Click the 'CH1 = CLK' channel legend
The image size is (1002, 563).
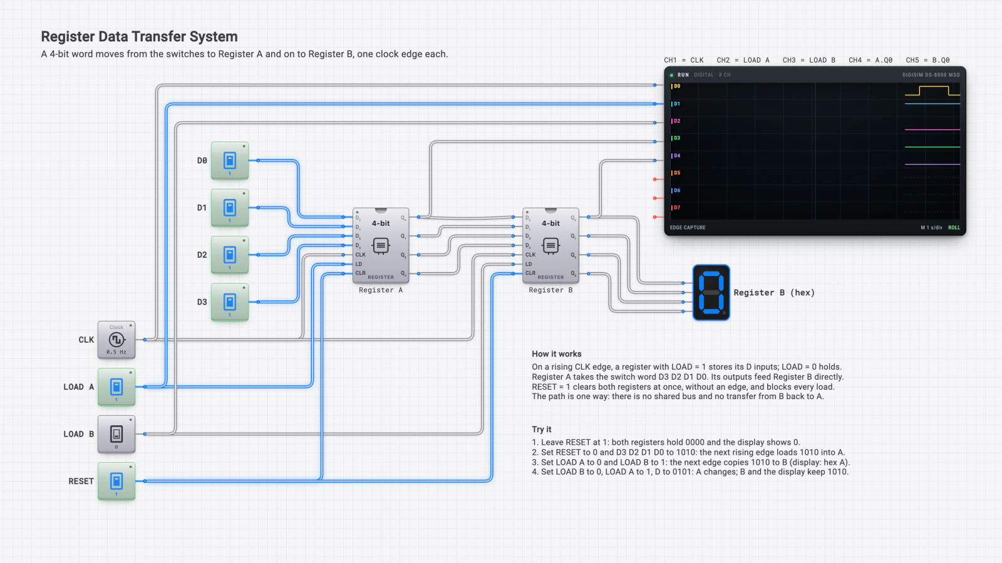(x=684, y=61)
